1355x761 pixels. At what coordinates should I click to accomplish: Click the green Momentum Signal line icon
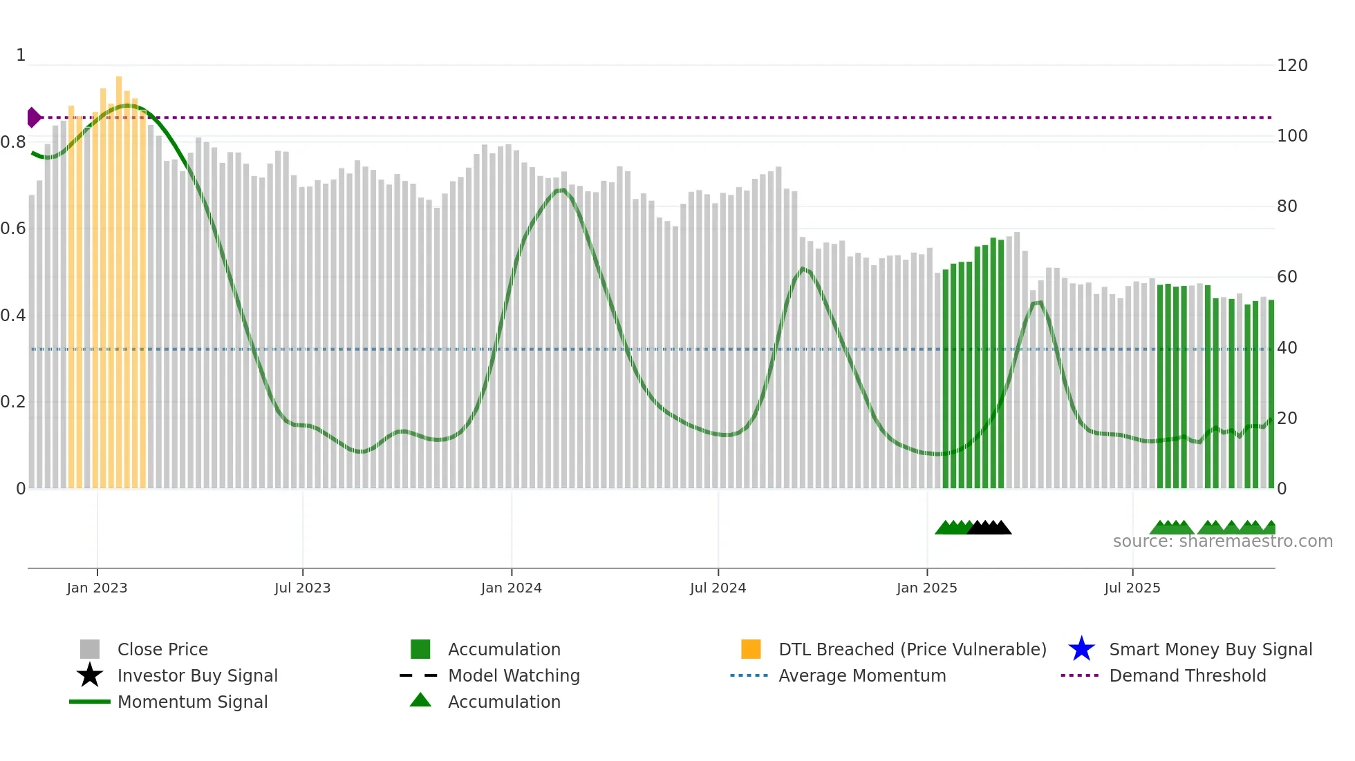point(90,702)
